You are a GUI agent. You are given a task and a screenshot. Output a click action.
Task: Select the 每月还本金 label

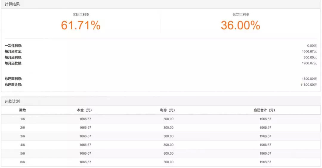tap(13, 51)
